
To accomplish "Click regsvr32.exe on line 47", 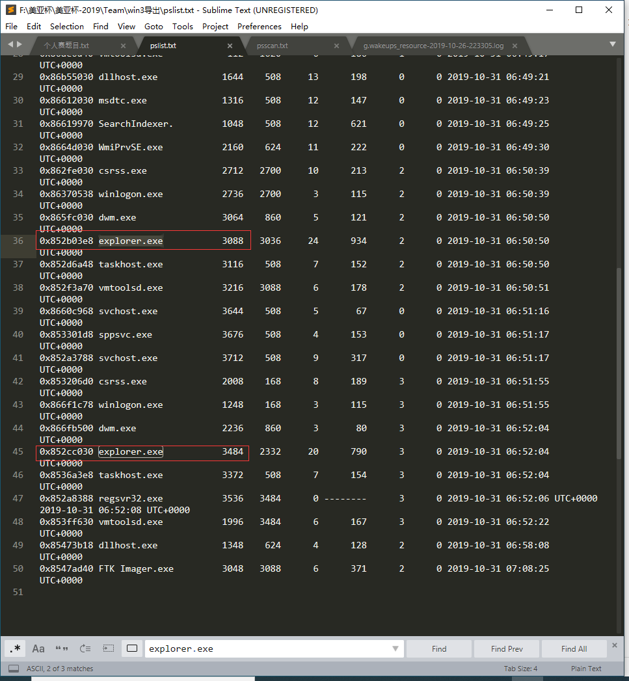I will click(x=131, y=499).
